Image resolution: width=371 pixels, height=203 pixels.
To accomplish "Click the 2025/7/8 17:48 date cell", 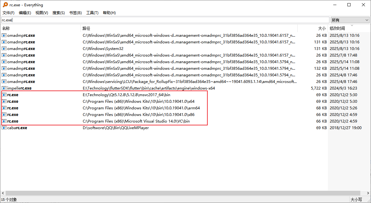I will point(344,55).
